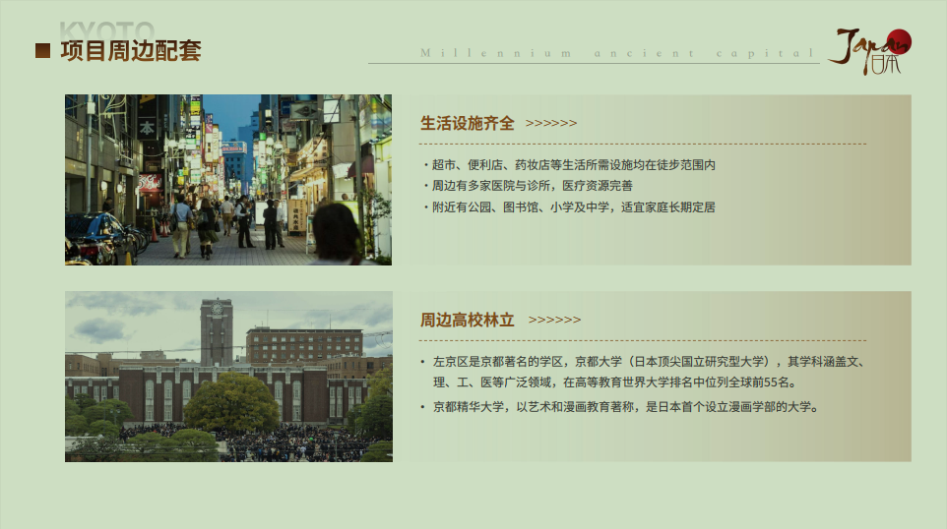Select the Kyoto University campus photo

(228, 377)
